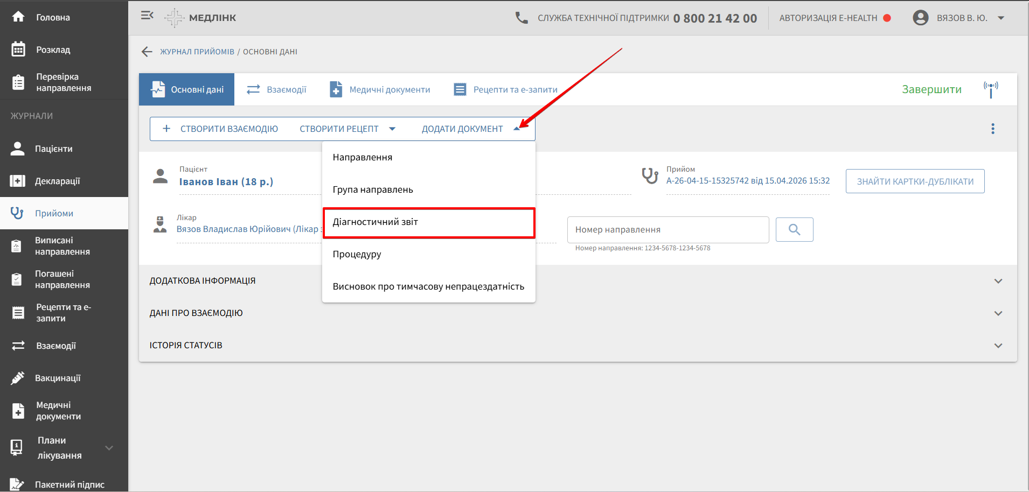Screen dimensions: 1029x492
Task: Click the Номер направлення input field
Action: click(668, 230)
